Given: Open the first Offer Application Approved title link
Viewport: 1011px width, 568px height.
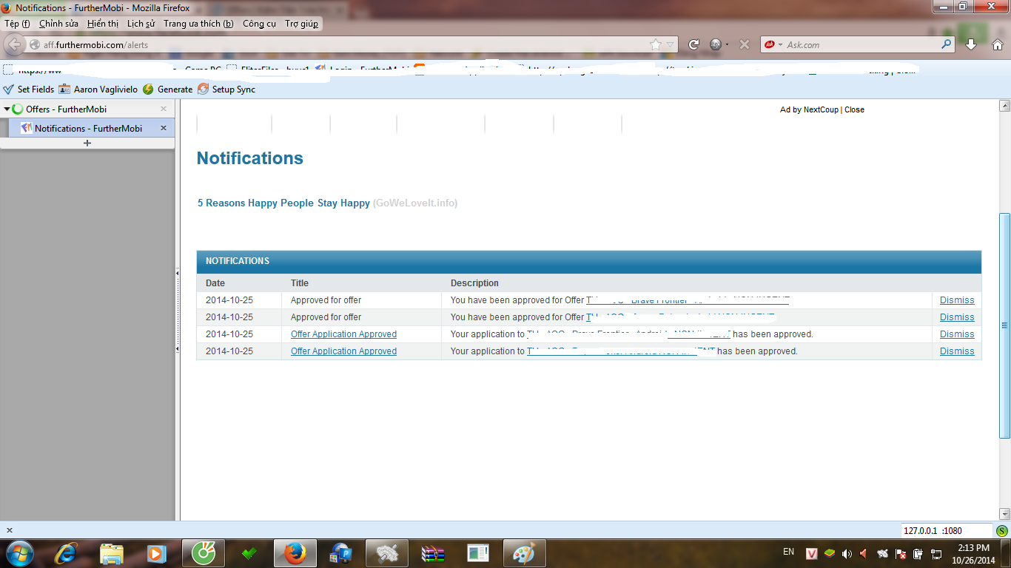Looking at the screenshot, I should pos(343,334).
